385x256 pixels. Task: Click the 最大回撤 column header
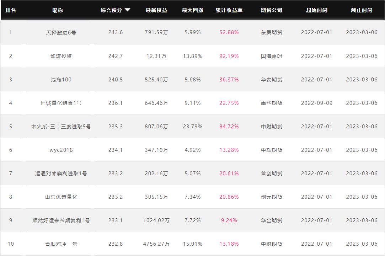tap(193, 10)
